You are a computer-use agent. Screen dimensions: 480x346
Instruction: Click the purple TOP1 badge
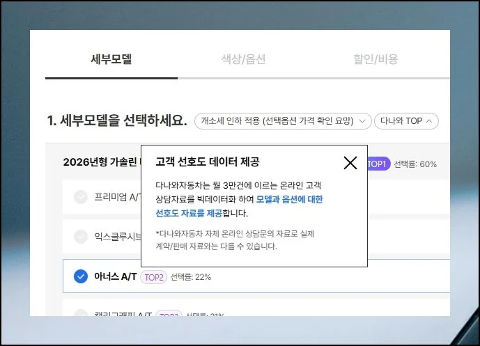point(378,164)
